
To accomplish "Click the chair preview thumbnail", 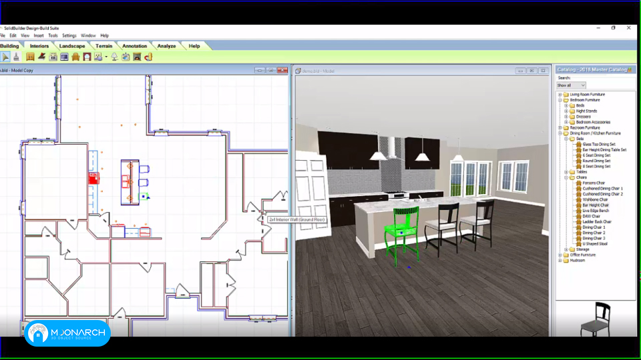I will [596, 319].
